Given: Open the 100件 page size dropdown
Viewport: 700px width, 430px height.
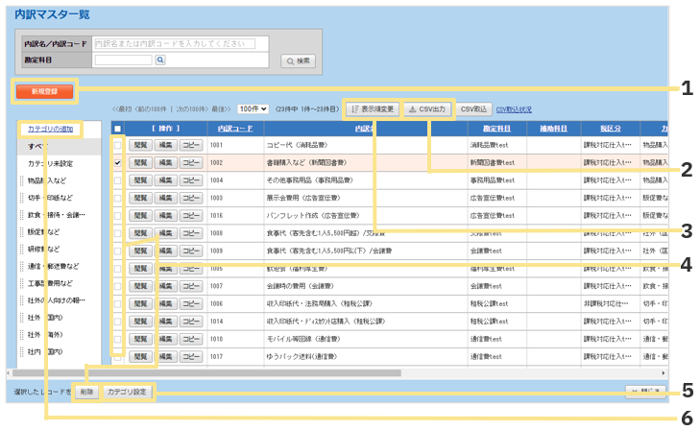Looking at the screenshot, I should click(x=253, y=109).
